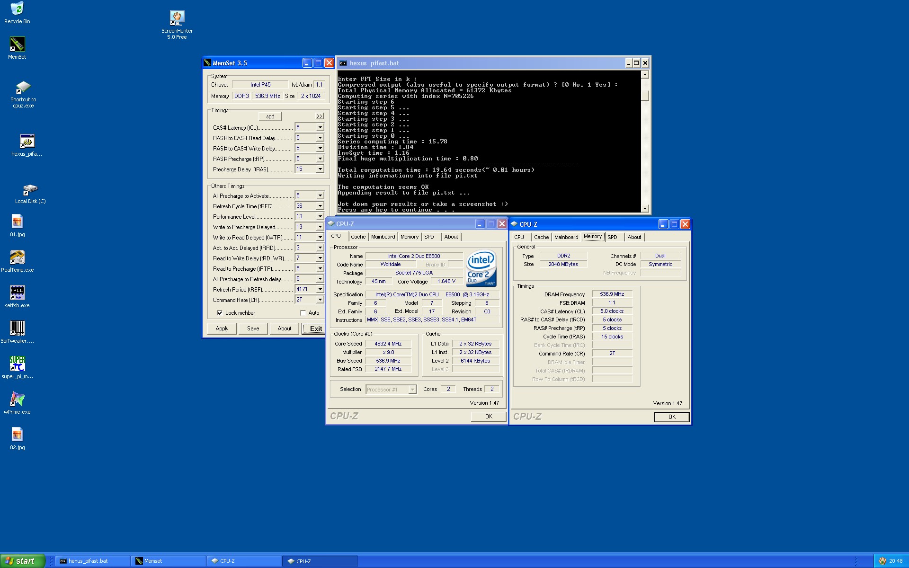The height and width of the screenshot is (568, 909).
Task: Expand timings with the >> button in MemSet
Action: pyautogui.click(x=320, y=116)
